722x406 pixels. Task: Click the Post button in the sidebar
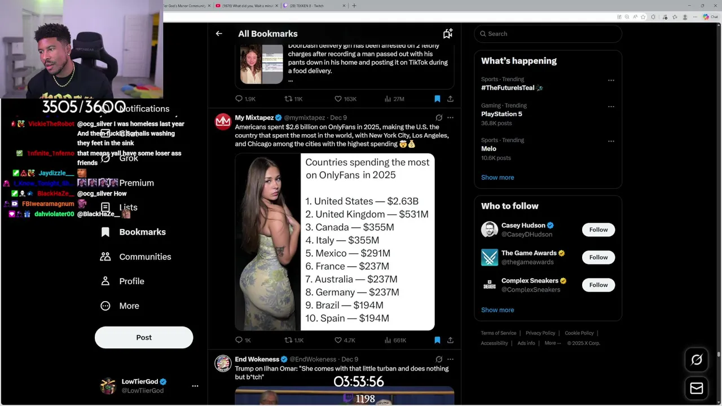coord(144,337)
